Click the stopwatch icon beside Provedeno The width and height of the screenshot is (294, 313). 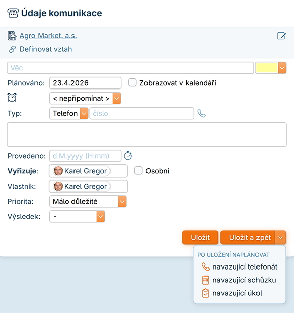pyautogui.click(x=128, y=156)
